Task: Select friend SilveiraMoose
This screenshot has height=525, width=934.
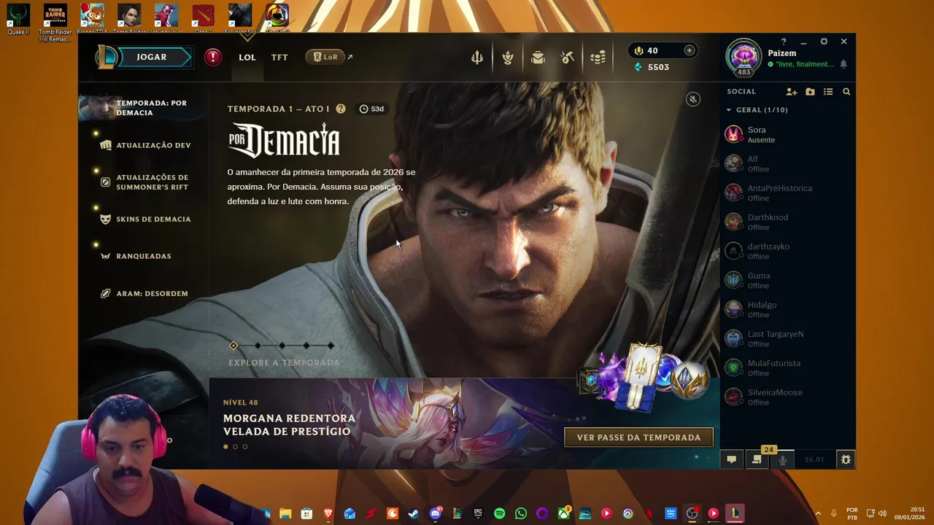Action: (x=787, y=397)
